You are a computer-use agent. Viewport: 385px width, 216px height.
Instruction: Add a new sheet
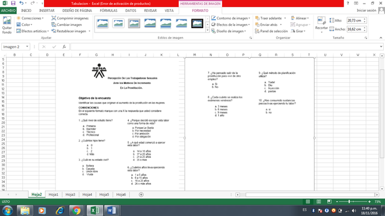point(141,194)
